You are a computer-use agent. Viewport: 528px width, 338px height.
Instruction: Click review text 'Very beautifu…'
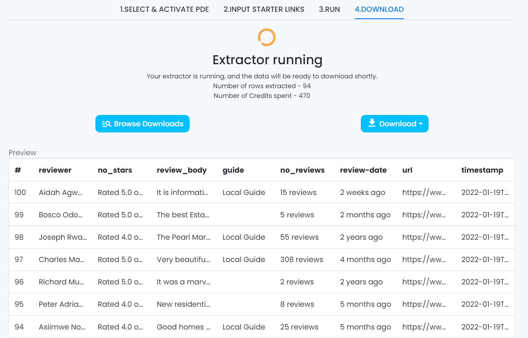click(183, 260)
